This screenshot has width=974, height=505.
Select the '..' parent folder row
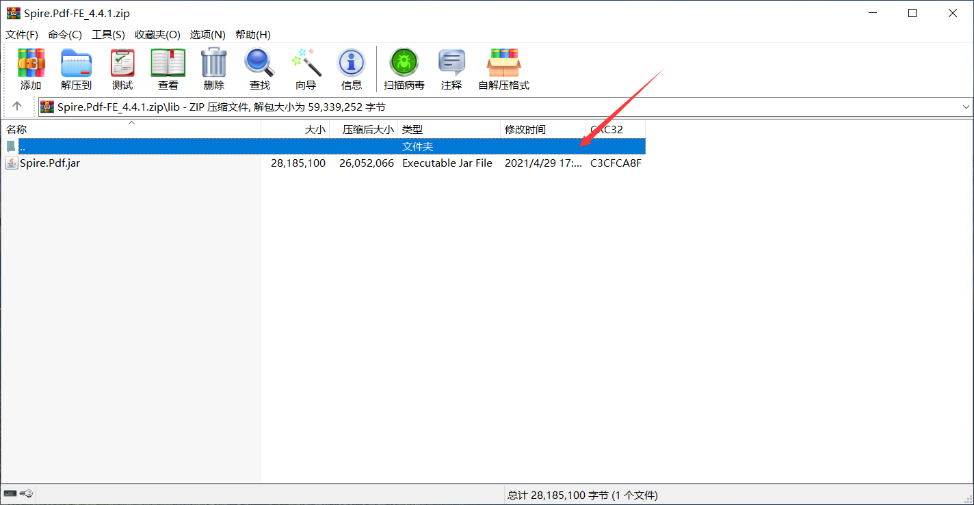point(323,146)
